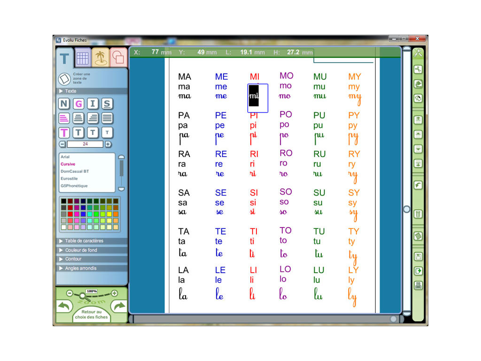Click the printer icon
The height and width of the screenshot is (361, 481).
418,285
